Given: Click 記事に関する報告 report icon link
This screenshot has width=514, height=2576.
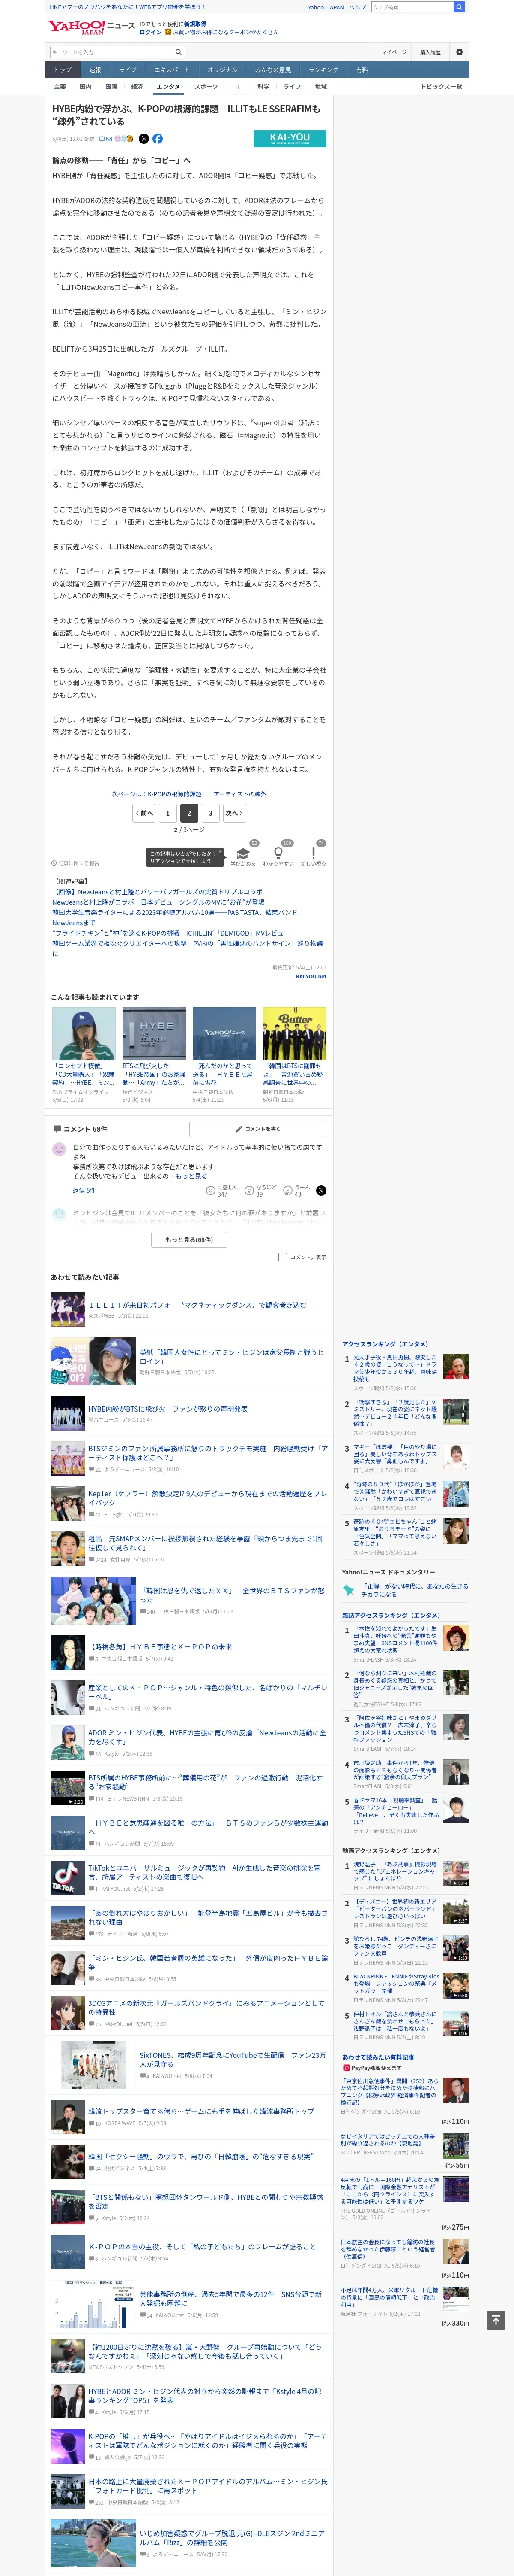Looking at the screenshot, I should [76, 862].
